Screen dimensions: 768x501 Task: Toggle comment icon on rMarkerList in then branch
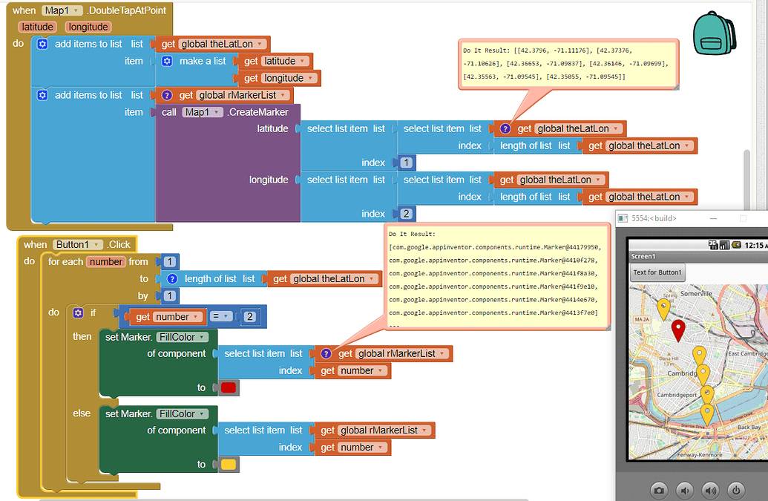(326, 353)
